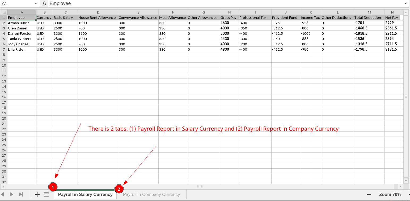Open the all-sheets list icon
The image size is (410, 201).
[47, 194]
